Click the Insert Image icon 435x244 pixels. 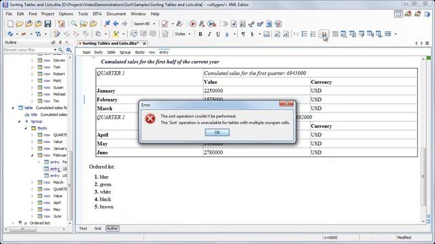point(266,34)
